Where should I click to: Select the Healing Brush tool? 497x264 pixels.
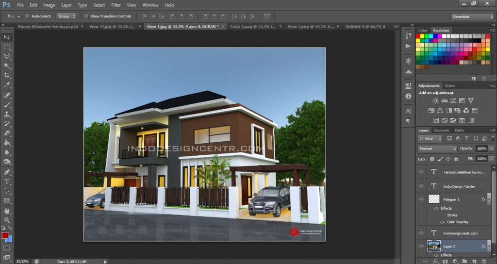point(7,95)
